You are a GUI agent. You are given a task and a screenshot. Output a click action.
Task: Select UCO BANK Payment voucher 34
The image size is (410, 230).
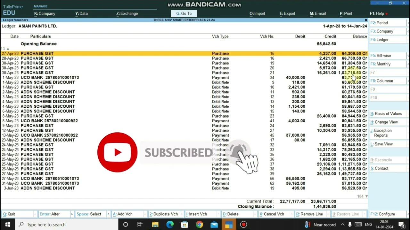click(184, 78)
